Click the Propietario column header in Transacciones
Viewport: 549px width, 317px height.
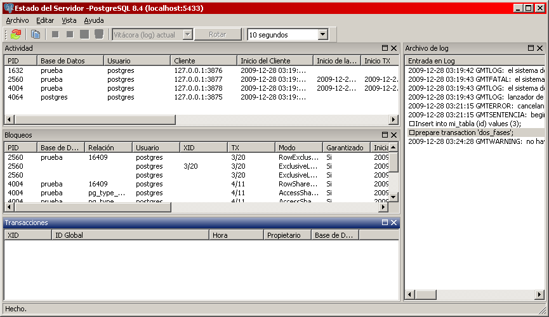click(288, 235)
